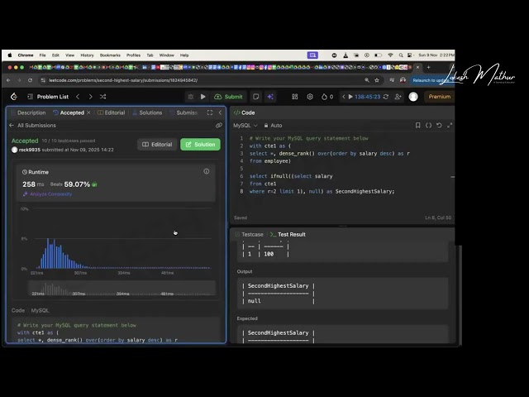The image size is (529, 397).
Task: Click the timer showing 138:45:23
Action: coord(367,97)
